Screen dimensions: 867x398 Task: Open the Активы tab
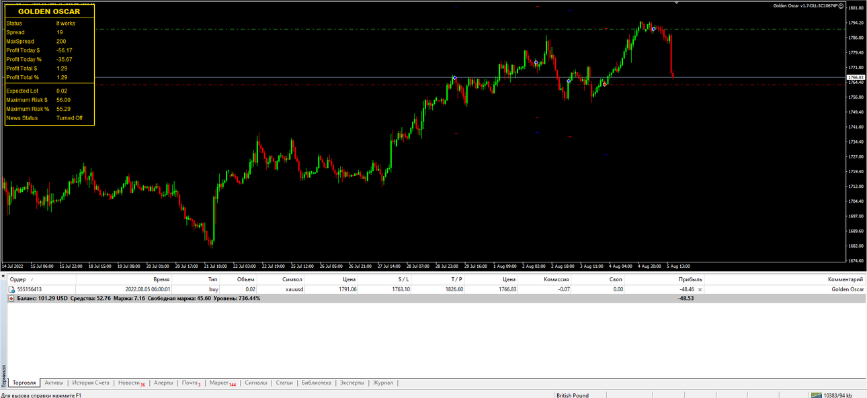pyautogui.click(x=54, y=383)
